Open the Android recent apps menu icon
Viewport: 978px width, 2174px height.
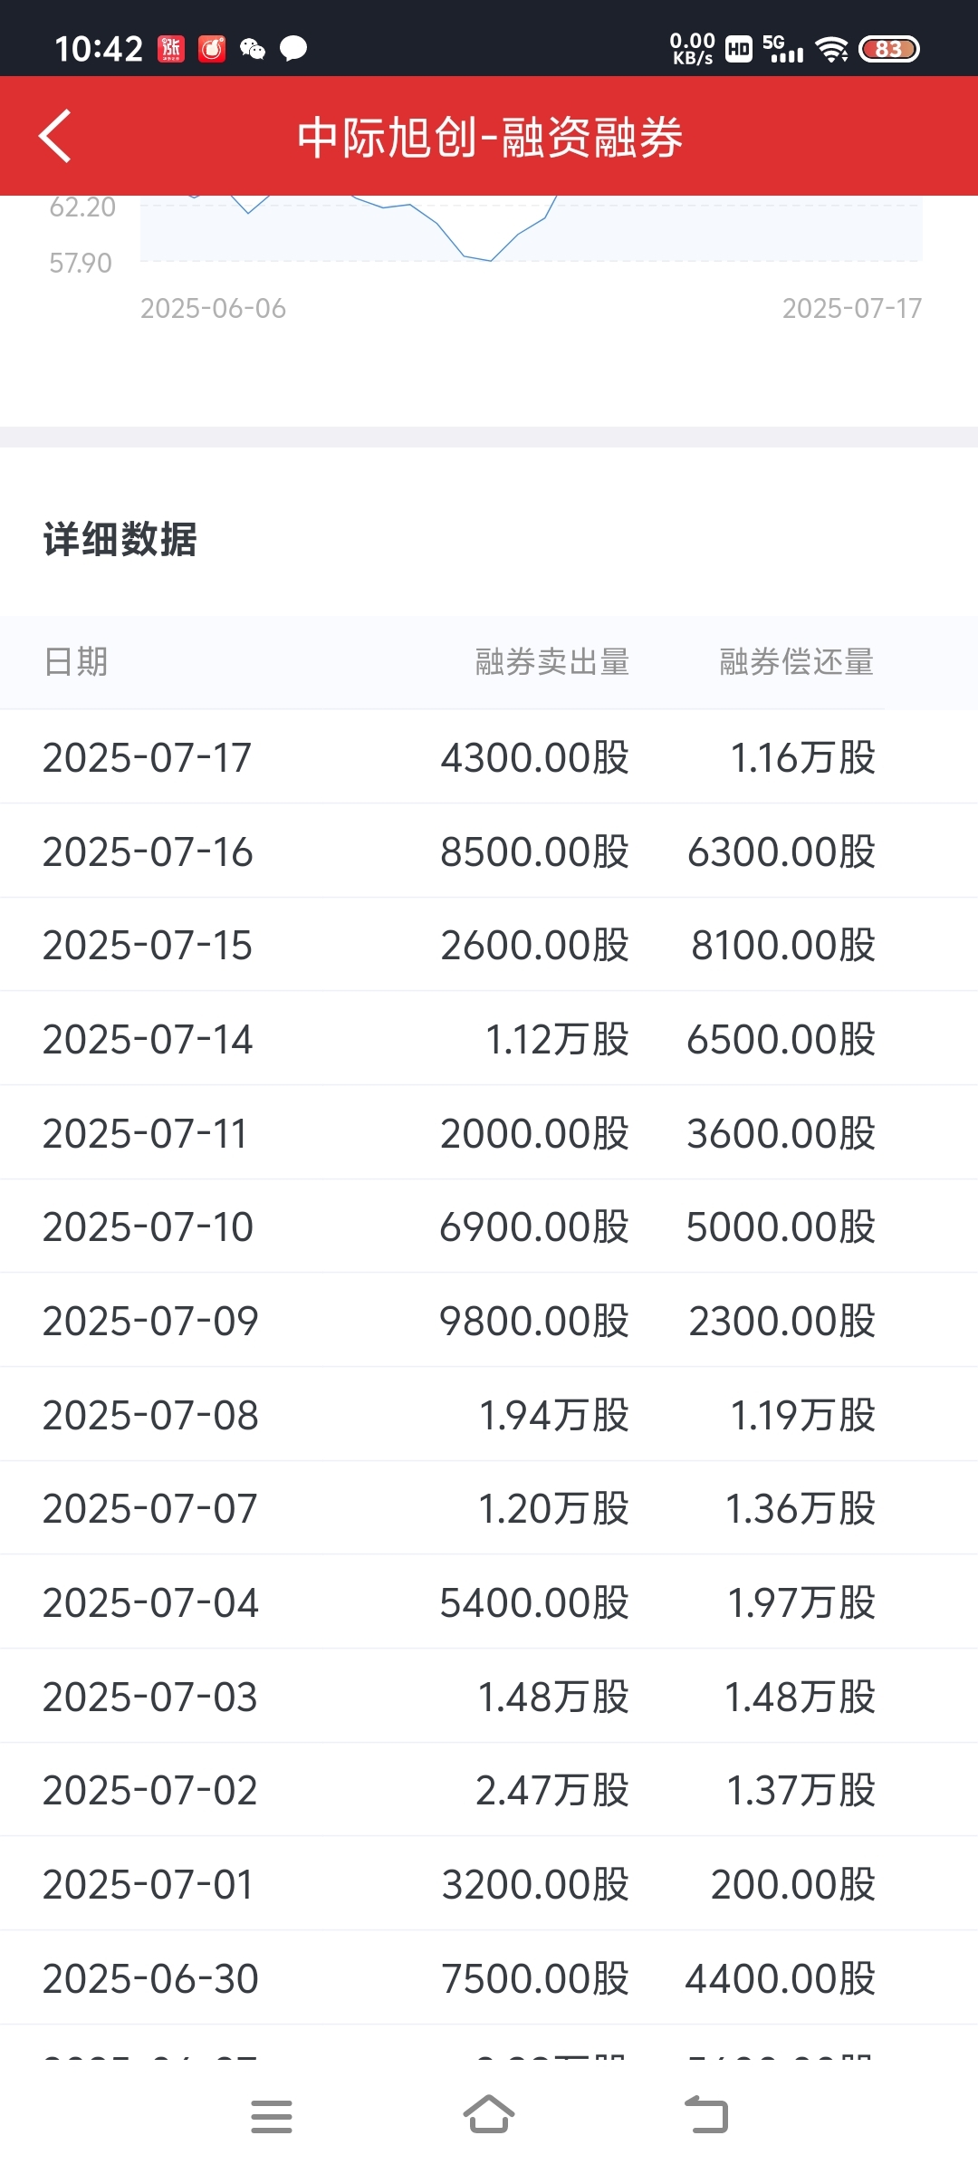271,2117
